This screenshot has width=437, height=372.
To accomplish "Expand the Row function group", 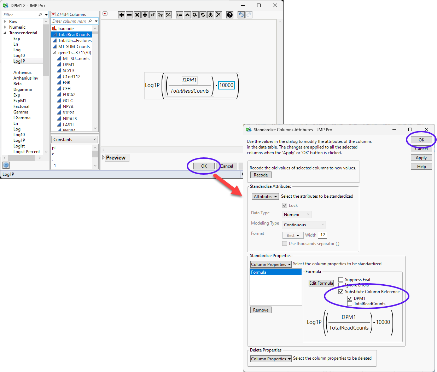I will coord(5,22).
